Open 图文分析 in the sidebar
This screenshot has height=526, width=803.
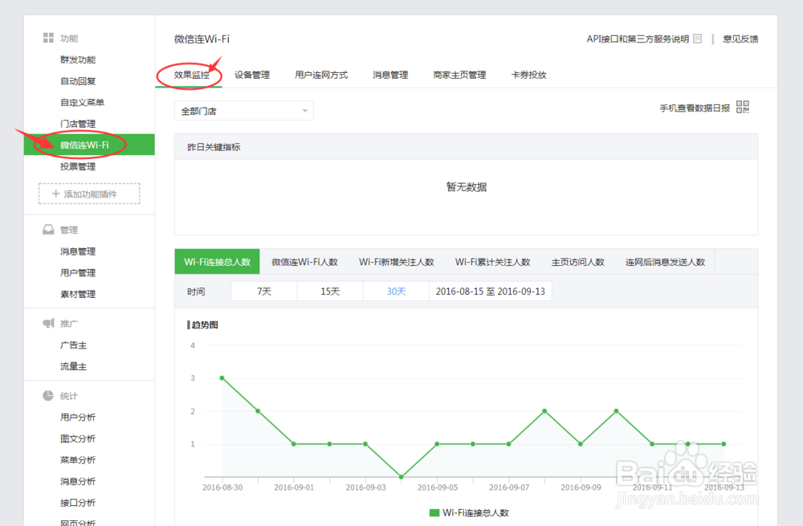[x=78, y=438]
